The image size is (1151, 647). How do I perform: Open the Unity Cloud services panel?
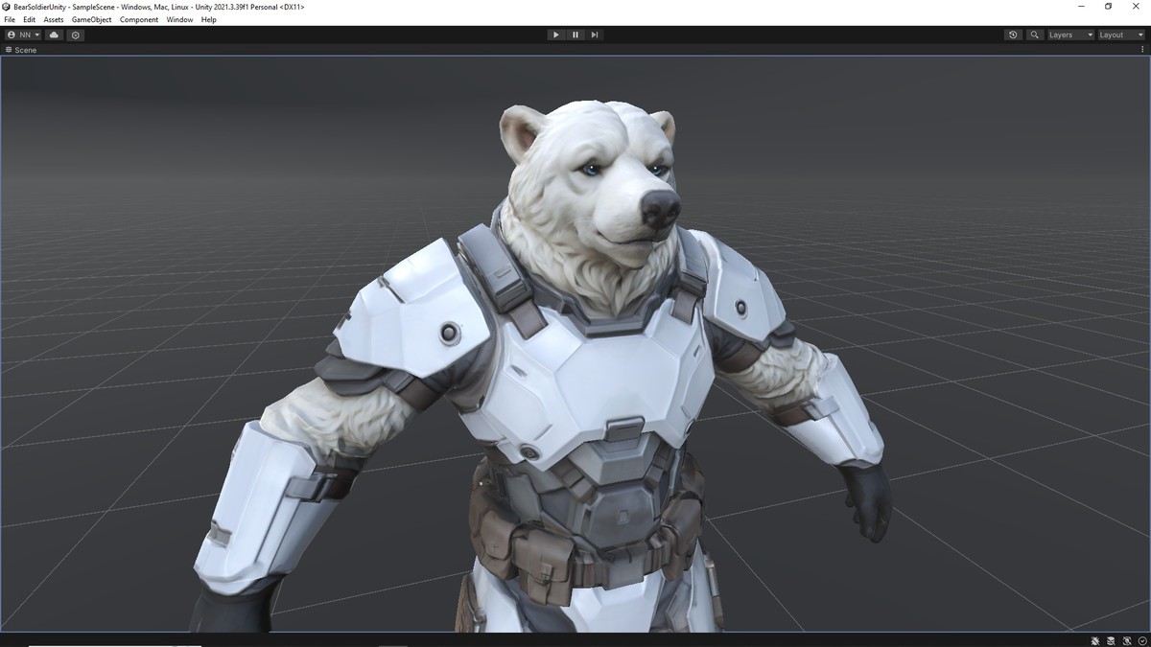click(54, 35)
